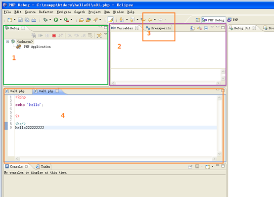The height and width of the screenshot is (197, 274).
Task: Collapse the <unknown> launch tree node
Action: [x=7, y=42]
